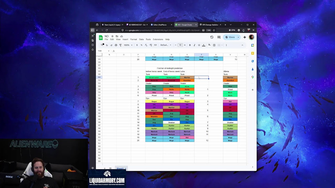Add a new sheet with plus button
This screenshot has width=335, height=188.
pos(105,168)
